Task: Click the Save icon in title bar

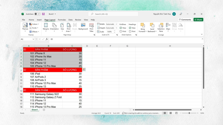Action: [43, 14]
